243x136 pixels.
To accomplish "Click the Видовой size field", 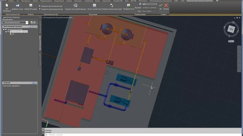I will [x=149, y=8].
